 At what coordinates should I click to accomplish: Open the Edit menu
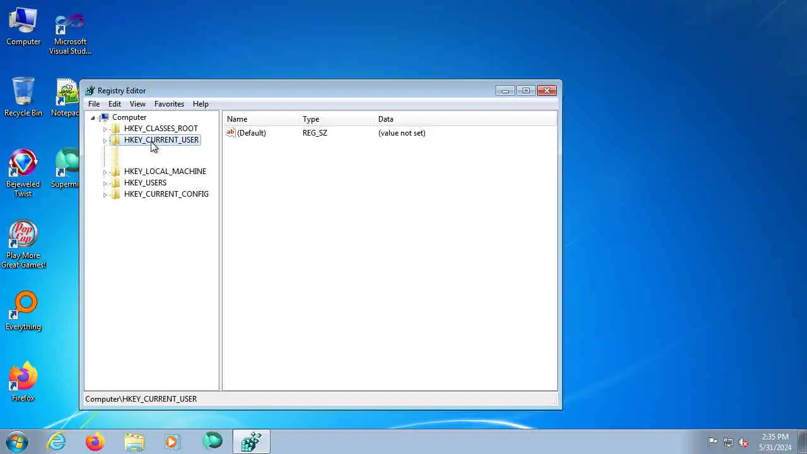115,104
